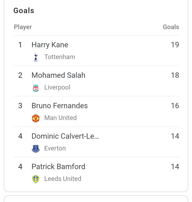Click the Goals card title

pos(24,11)
